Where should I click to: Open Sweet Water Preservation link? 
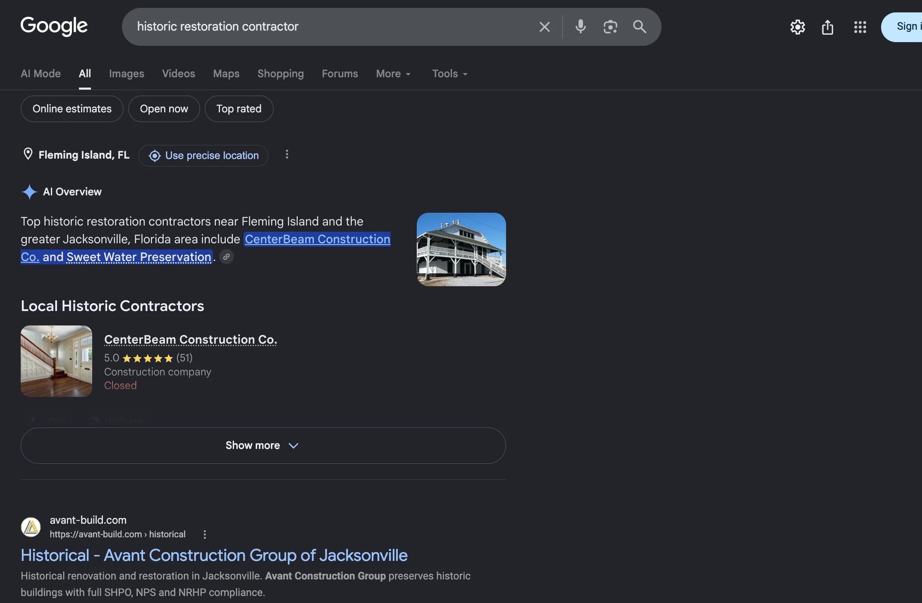click(x=139, y=257)
